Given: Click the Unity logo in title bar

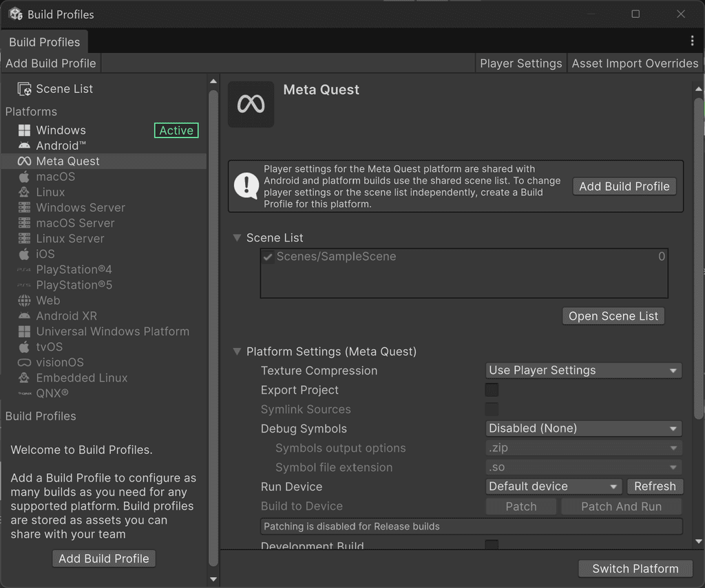Looking at the screenshot, I should click(x=16, y=14).
